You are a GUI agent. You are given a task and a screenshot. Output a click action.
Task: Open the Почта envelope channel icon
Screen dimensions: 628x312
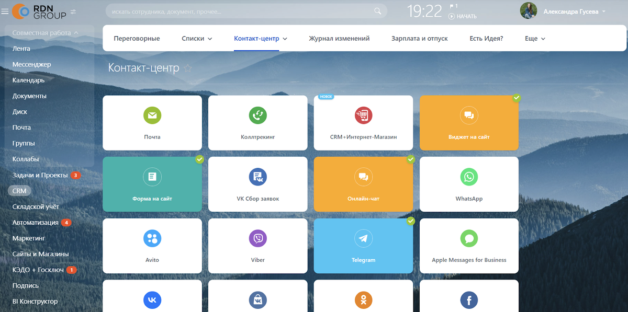152,115
